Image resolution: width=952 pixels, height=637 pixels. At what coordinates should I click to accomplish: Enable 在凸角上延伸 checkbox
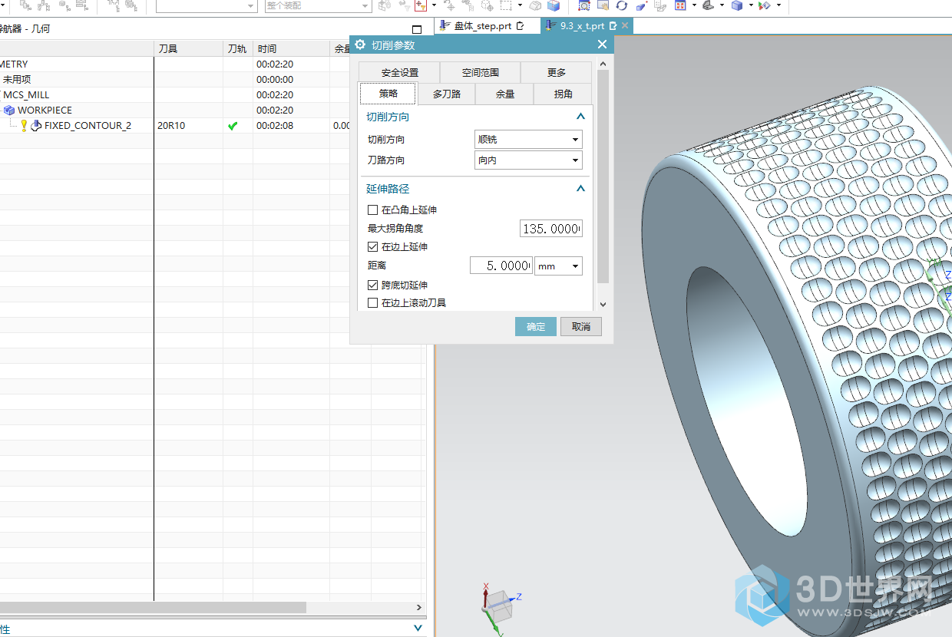pyautogui.click(x=373, y=210)
